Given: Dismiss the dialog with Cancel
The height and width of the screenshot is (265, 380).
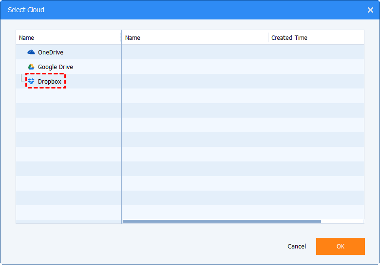Looking at the screenshot, I should [297, 246].
